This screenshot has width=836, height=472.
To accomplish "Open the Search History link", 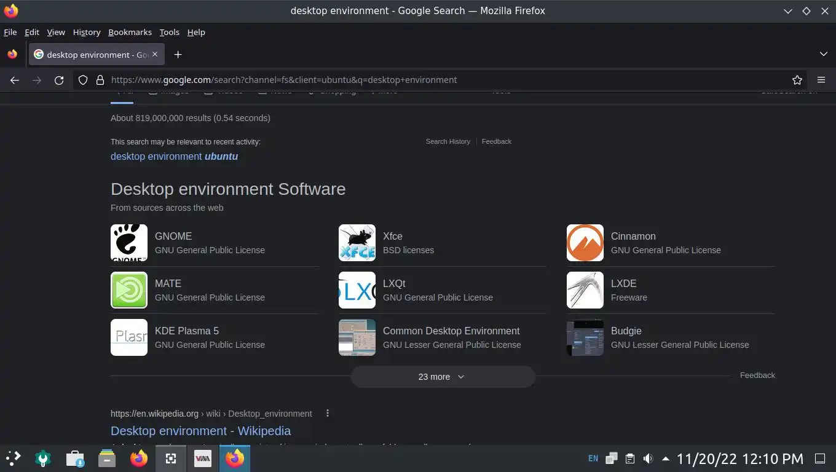I will click(448, 141).
